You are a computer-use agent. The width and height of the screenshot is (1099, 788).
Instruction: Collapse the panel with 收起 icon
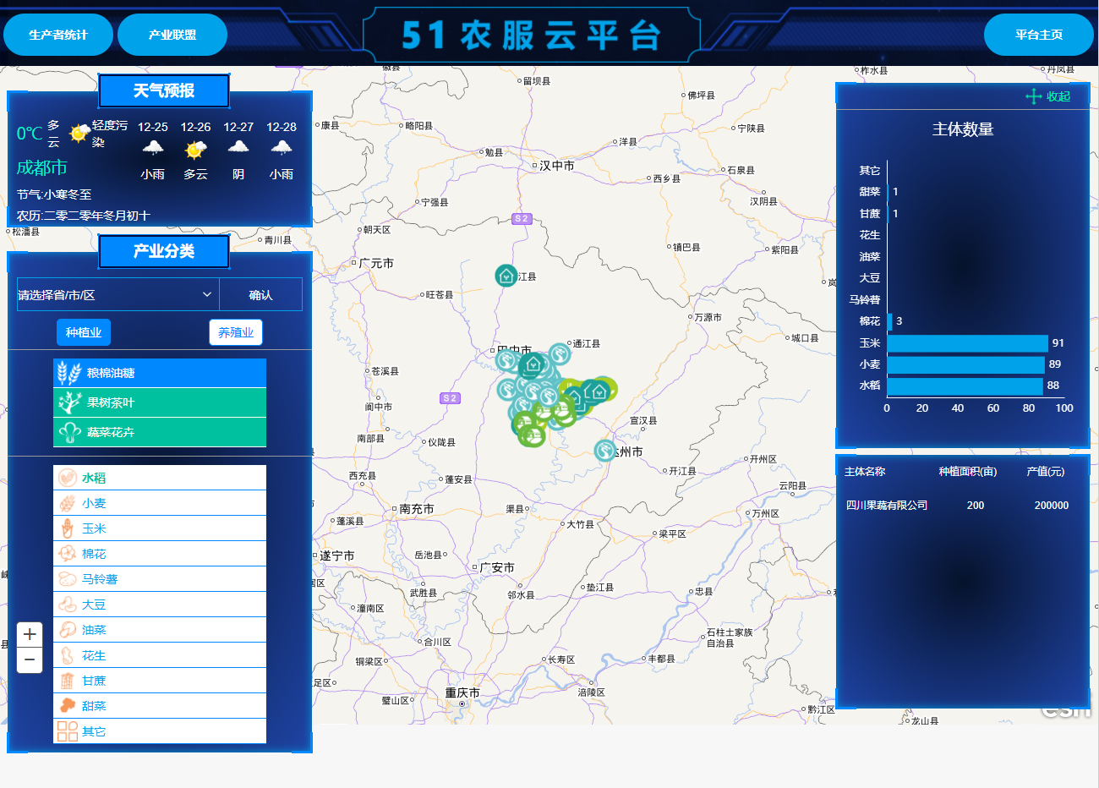click(1048, 96)
